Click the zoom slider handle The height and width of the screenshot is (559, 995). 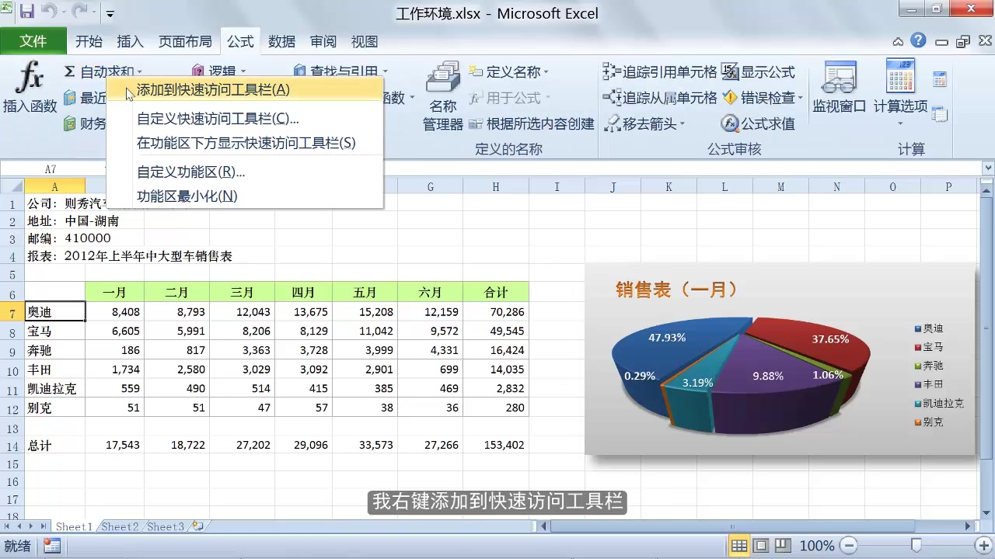tap(916, 546)
